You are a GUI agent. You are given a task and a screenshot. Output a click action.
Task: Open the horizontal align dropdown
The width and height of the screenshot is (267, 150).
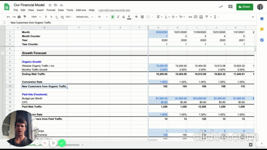click(159, 17)
